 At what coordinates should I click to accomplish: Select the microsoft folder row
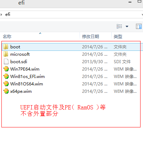[71, 54]
